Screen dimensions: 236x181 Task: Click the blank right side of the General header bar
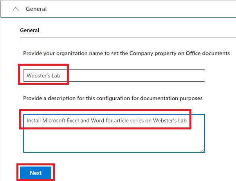(x=157, y=9)
